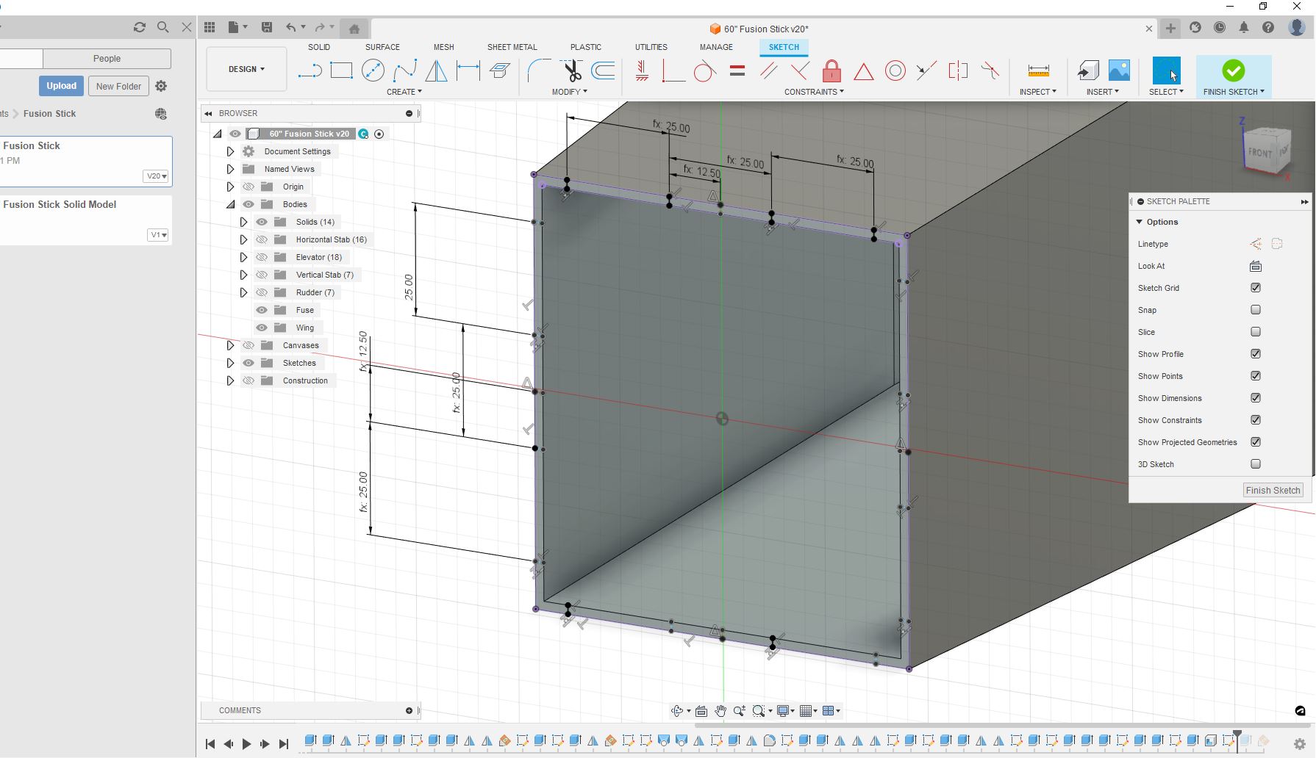Activate the Trim scissors tool

click(572, 71)
